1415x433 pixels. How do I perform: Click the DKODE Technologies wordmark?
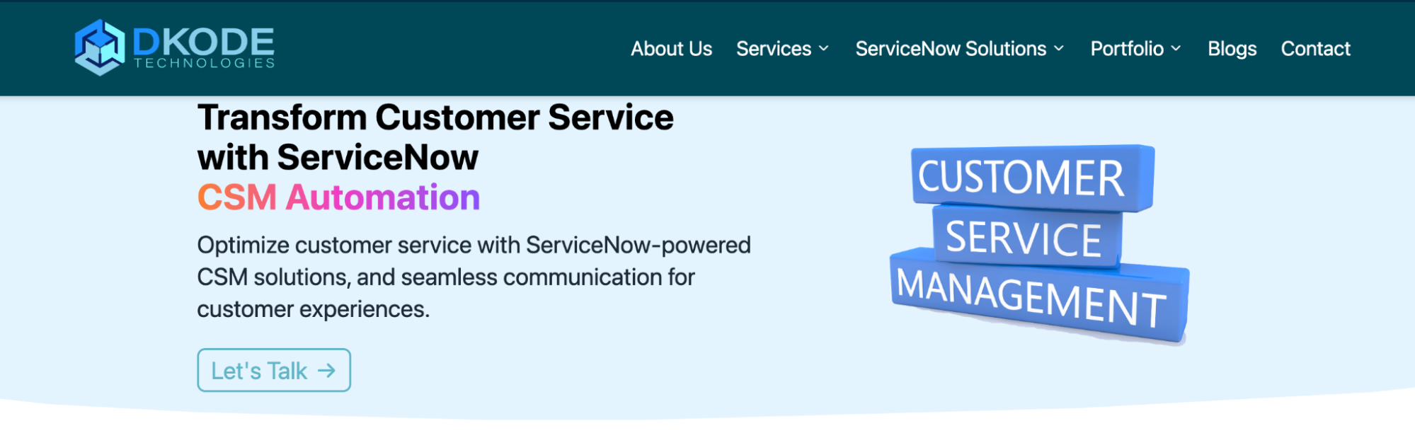(203, 47)
